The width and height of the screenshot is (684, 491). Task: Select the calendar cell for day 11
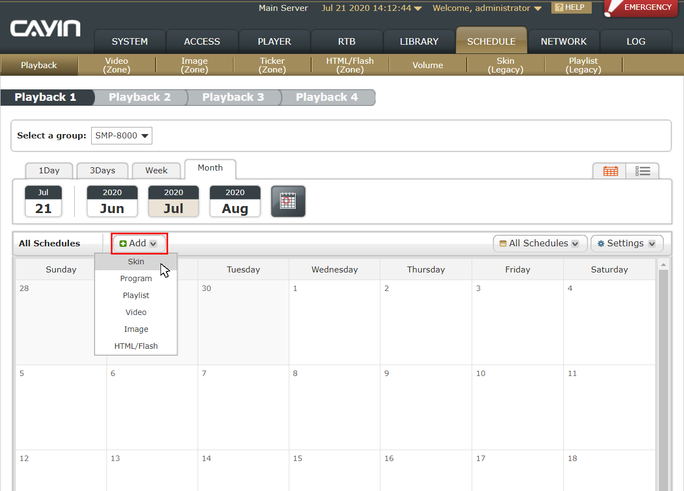pyautogui.click(x=609, y=407)
